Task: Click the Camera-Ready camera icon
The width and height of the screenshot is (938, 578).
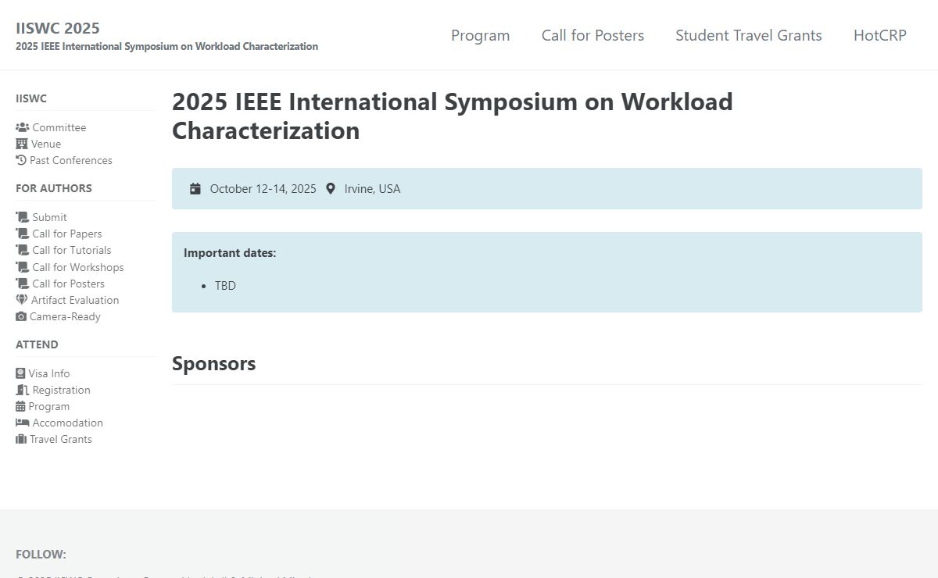Action: 21,316
